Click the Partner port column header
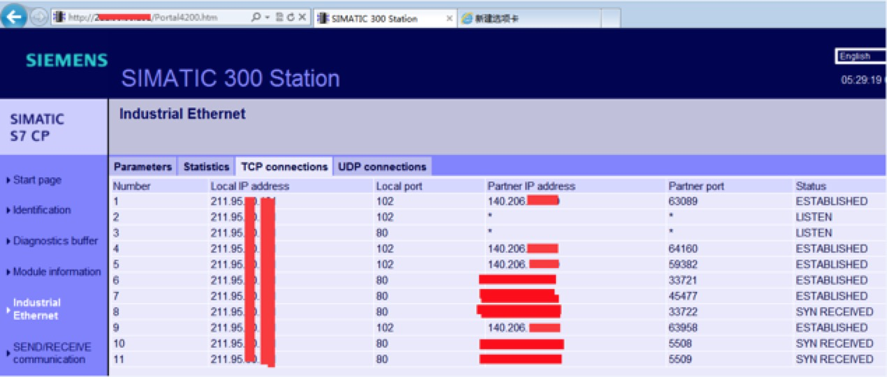The width and height of the screenshot is (887, 377). [696, 186]
